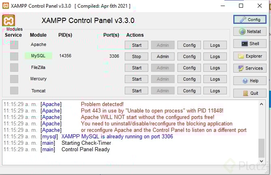Toggle the Mercury service checkbox
Screen dimensions: 271x175
tap(14, 79)
